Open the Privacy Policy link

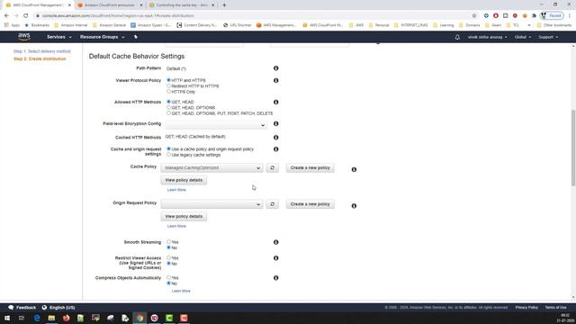click(x=526, y=308)
